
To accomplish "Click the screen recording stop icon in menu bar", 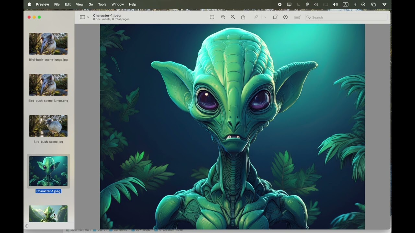I will [x=280, y=5].
